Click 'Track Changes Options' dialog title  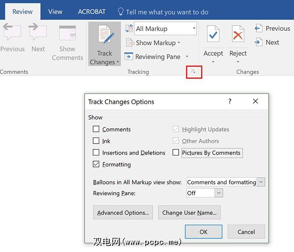pyautogui.click(x=121, y=102)
